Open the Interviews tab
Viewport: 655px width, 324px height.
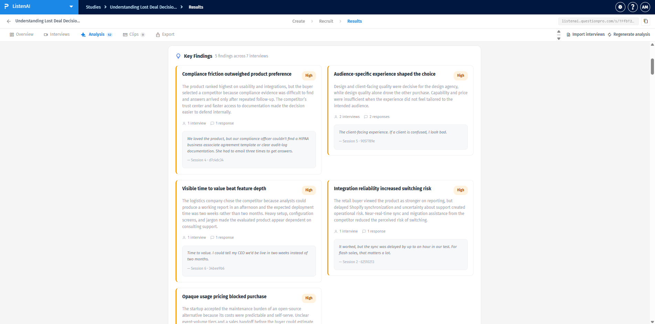(x=57, y=34)
